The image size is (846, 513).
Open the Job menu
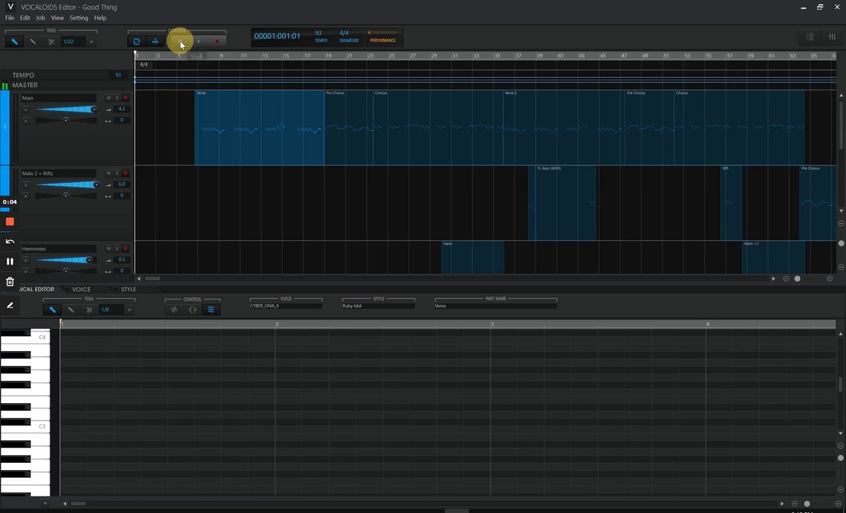40,18
